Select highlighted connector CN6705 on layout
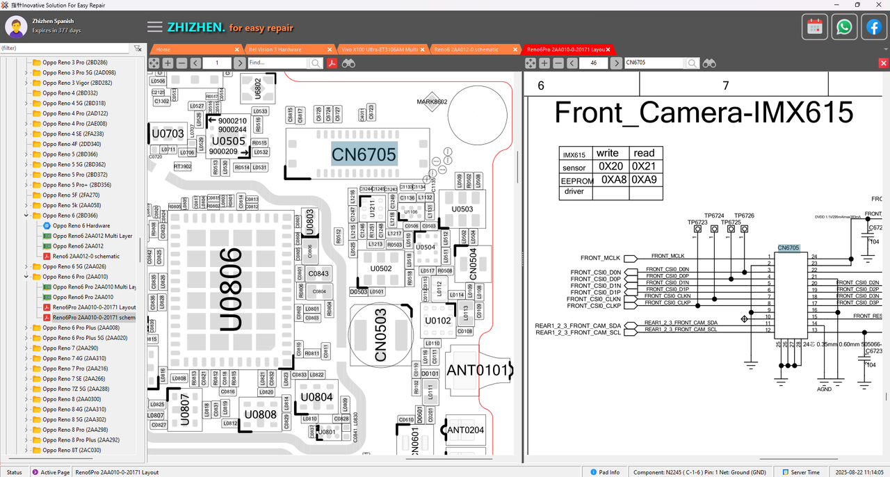890x477 pixels. [364, 154]
